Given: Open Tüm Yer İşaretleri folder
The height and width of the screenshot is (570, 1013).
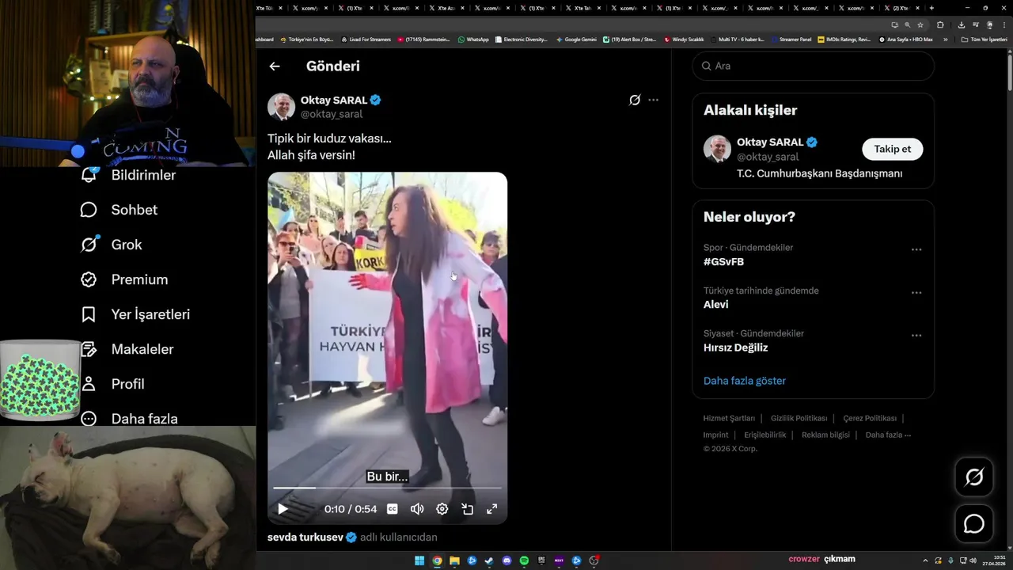Looking at the screenshot, I should tap(984, 39).
